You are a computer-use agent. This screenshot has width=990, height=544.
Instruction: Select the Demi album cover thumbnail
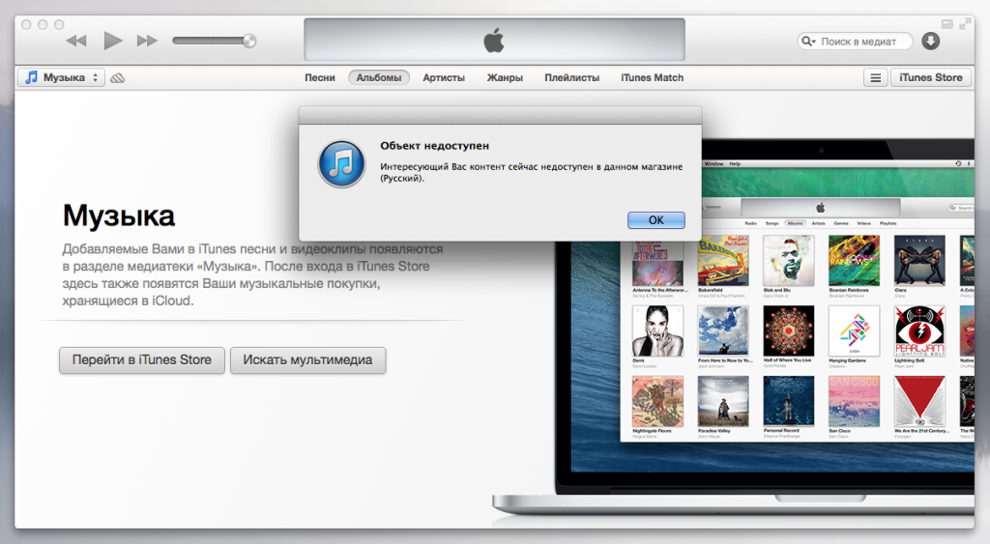click(x=657, y=331)
